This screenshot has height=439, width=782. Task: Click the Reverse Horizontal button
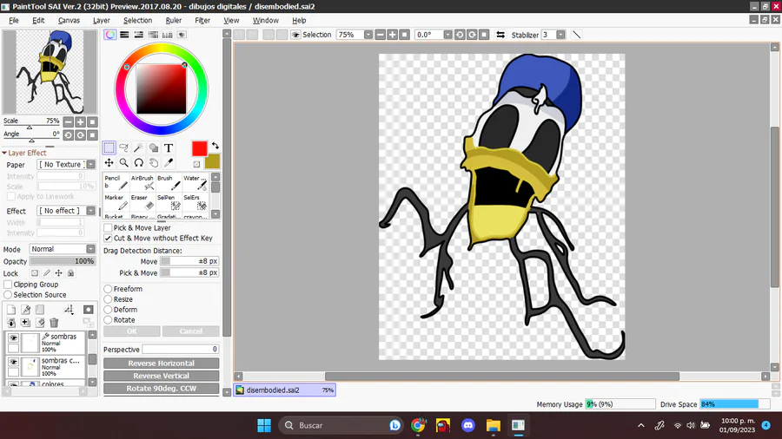click(x=161, y=364)
